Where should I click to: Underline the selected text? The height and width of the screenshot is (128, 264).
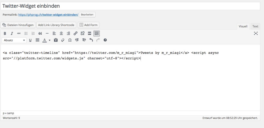tap(30, 40)
